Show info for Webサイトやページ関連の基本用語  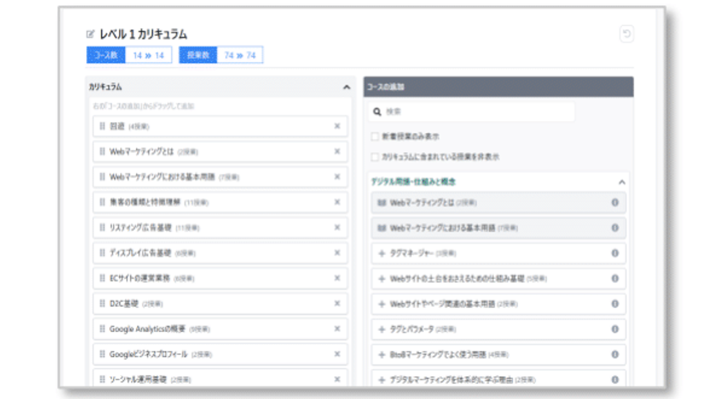(x=615, y=304)
